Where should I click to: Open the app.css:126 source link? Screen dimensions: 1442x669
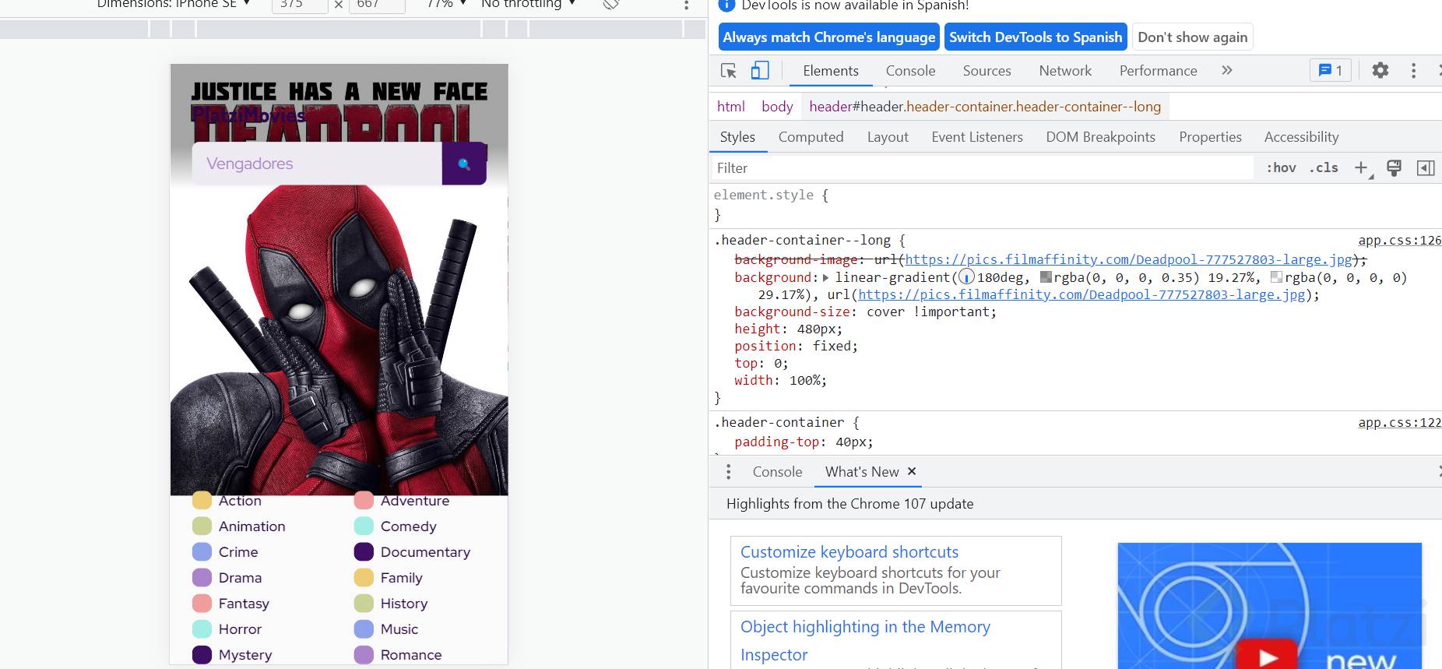click(1399, 241)
